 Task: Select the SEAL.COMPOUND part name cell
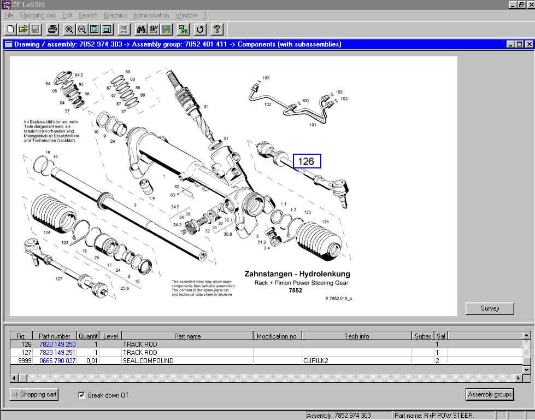coord(187,360)
